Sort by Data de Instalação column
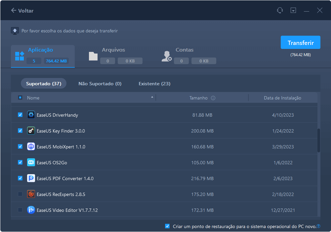331x232 pixels. click(282, 98)
